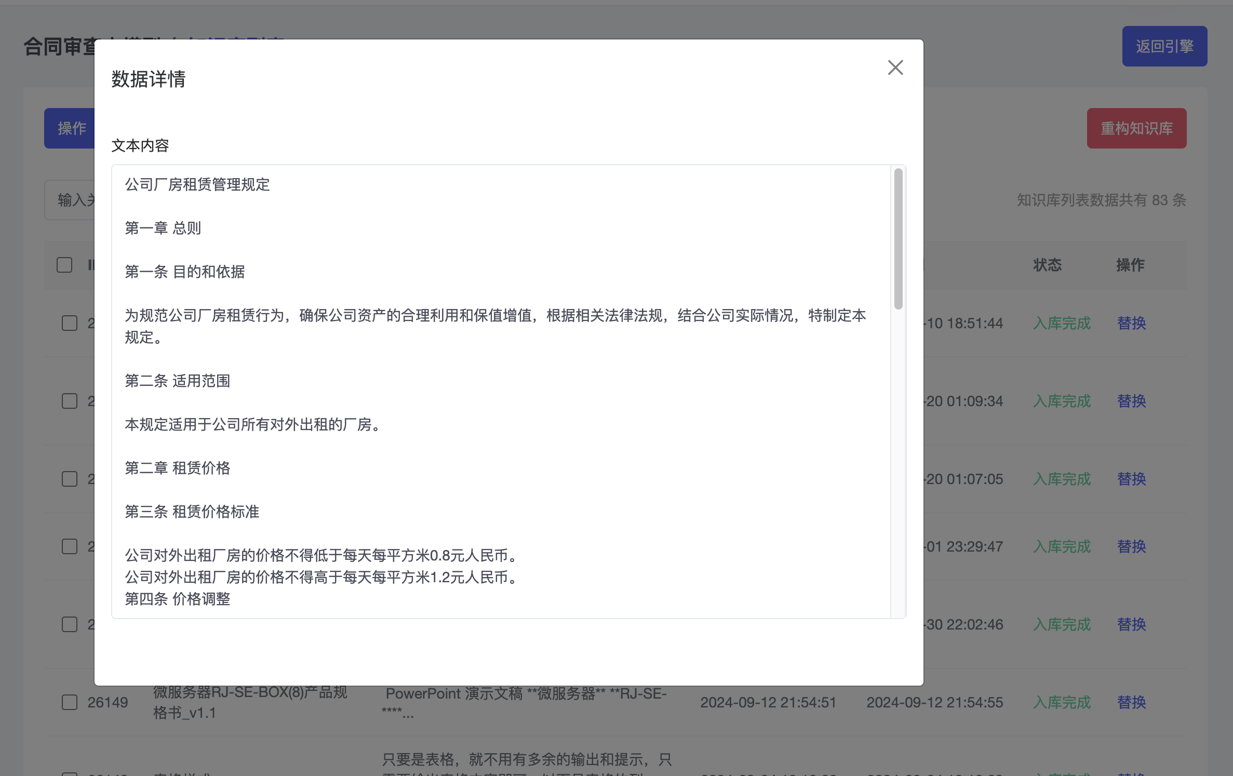Click the 入库完成 status of row 26149
This screenshot has width=1233, height=776.
tap(1062, 702)
